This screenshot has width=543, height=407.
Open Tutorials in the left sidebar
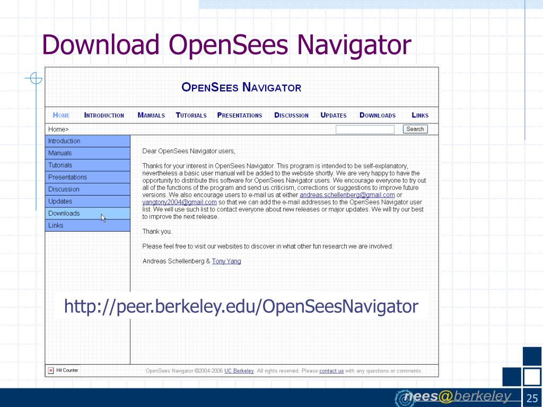(x=87, y=165)
